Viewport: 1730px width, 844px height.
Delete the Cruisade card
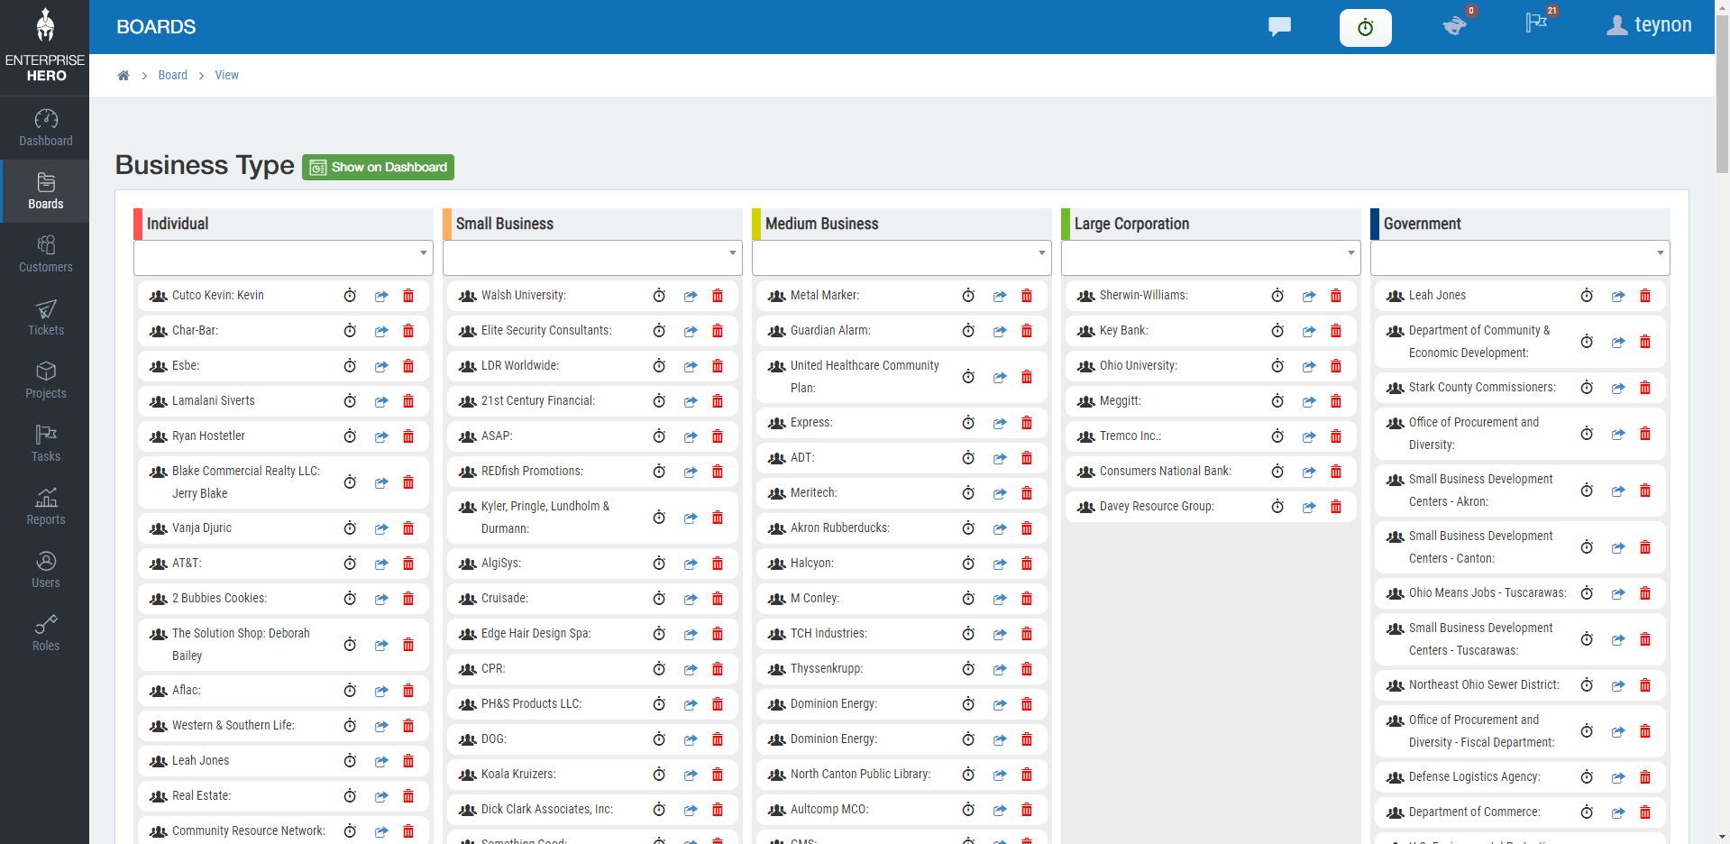718,599
